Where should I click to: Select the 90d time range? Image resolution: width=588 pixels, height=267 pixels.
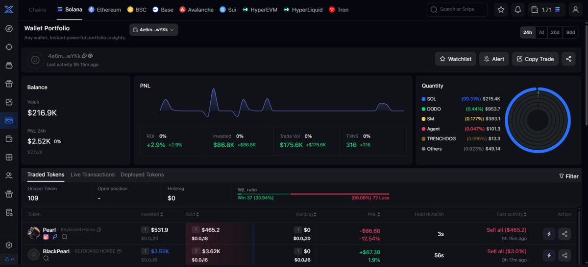pos(570,32)
